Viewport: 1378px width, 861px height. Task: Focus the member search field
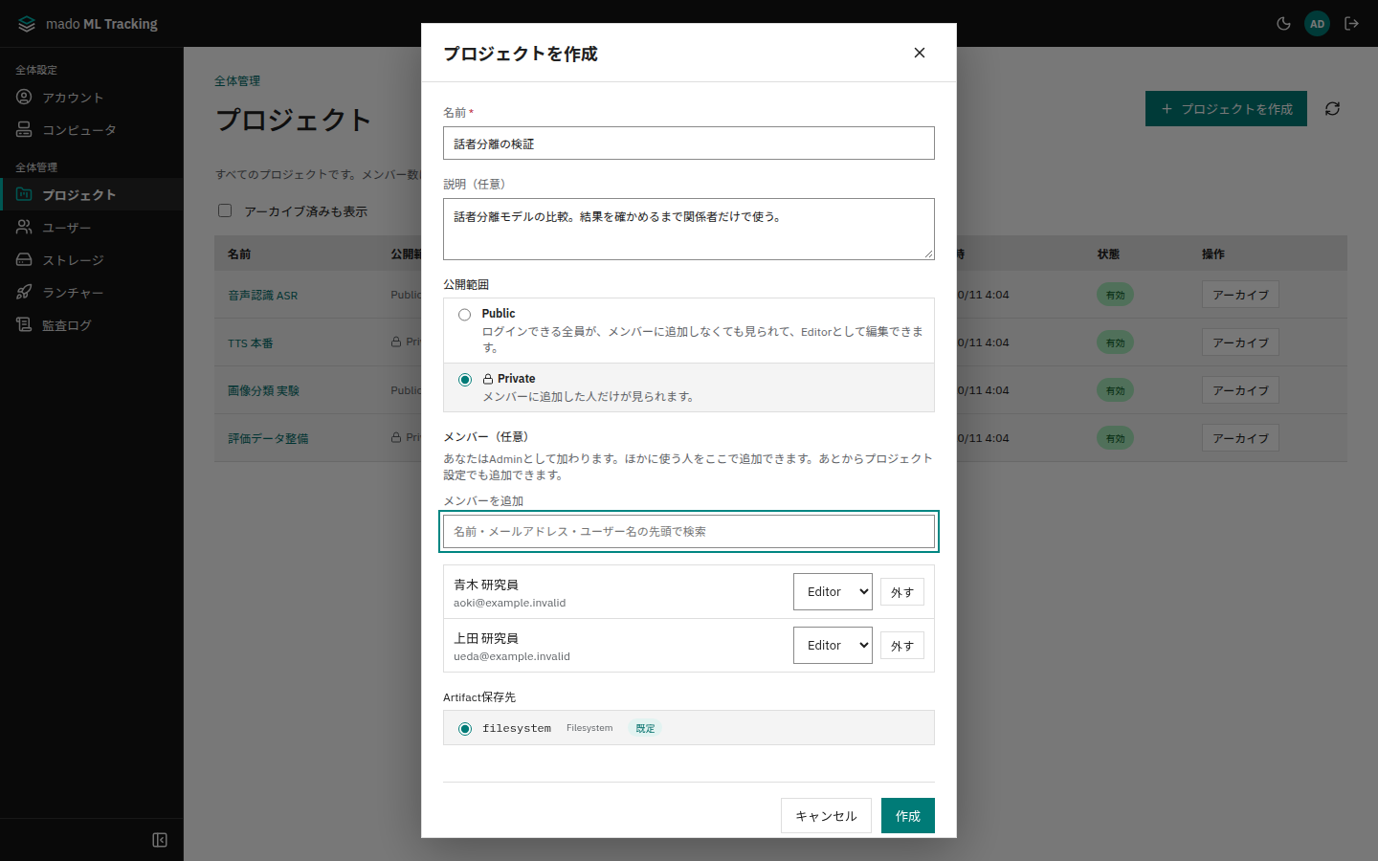(689, 531)
